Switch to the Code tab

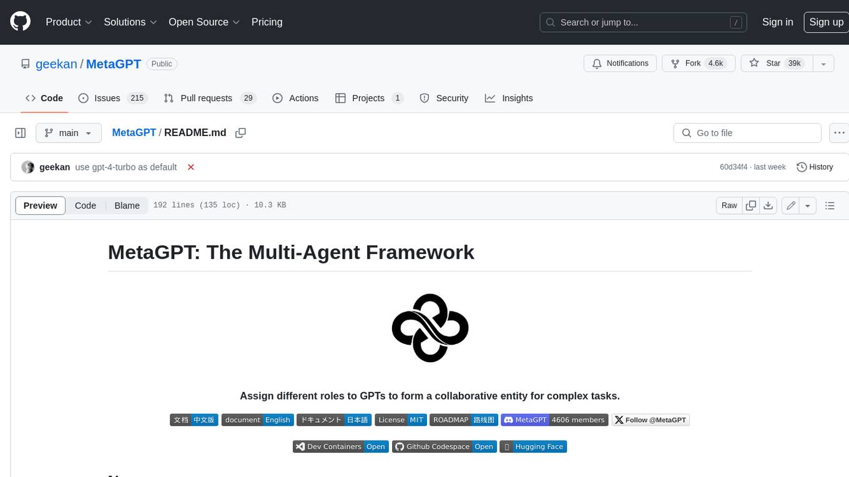(x=44, y=98)
